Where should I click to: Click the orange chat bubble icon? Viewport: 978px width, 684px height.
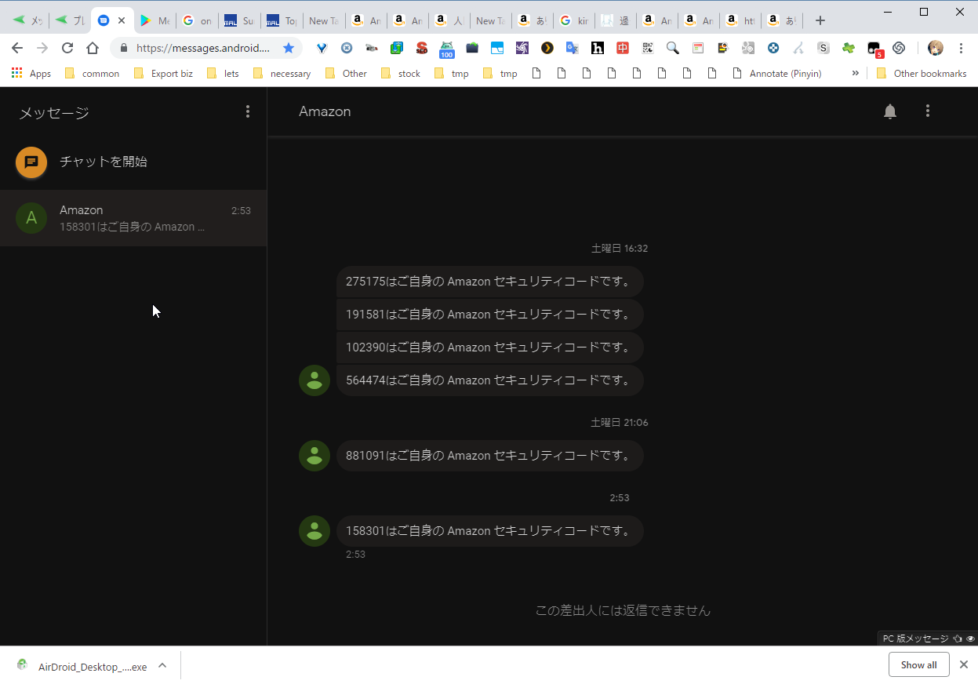coord(31,162)
